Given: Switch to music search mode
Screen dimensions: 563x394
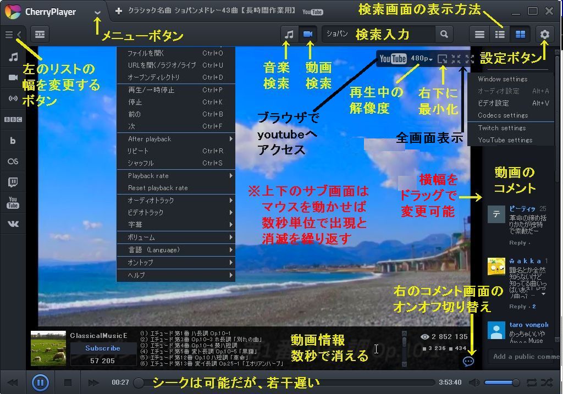Looking at the screenshot, I should click(289, 35).
